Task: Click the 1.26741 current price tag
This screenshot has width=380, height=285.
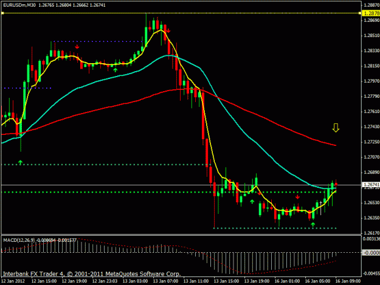Action: [x=371, y=185]
